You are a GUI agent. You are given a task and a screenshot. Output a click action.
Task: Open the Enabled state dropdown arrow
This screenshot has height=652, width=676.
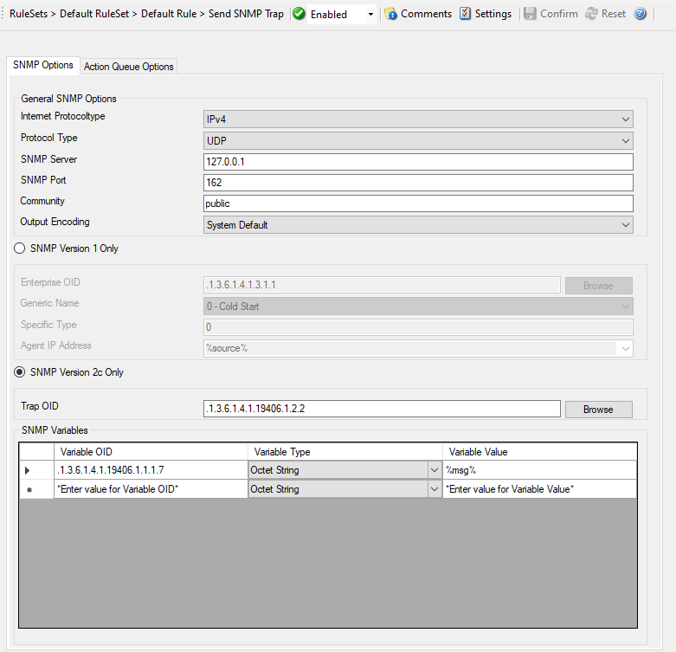coord(371,15)
